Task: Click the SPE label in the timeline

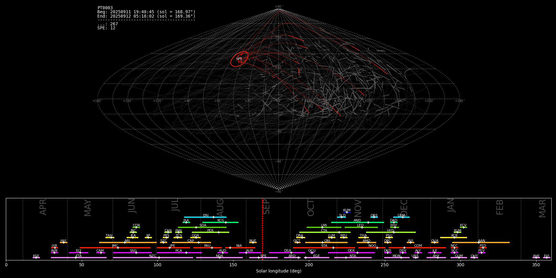Action: [263, 256]
